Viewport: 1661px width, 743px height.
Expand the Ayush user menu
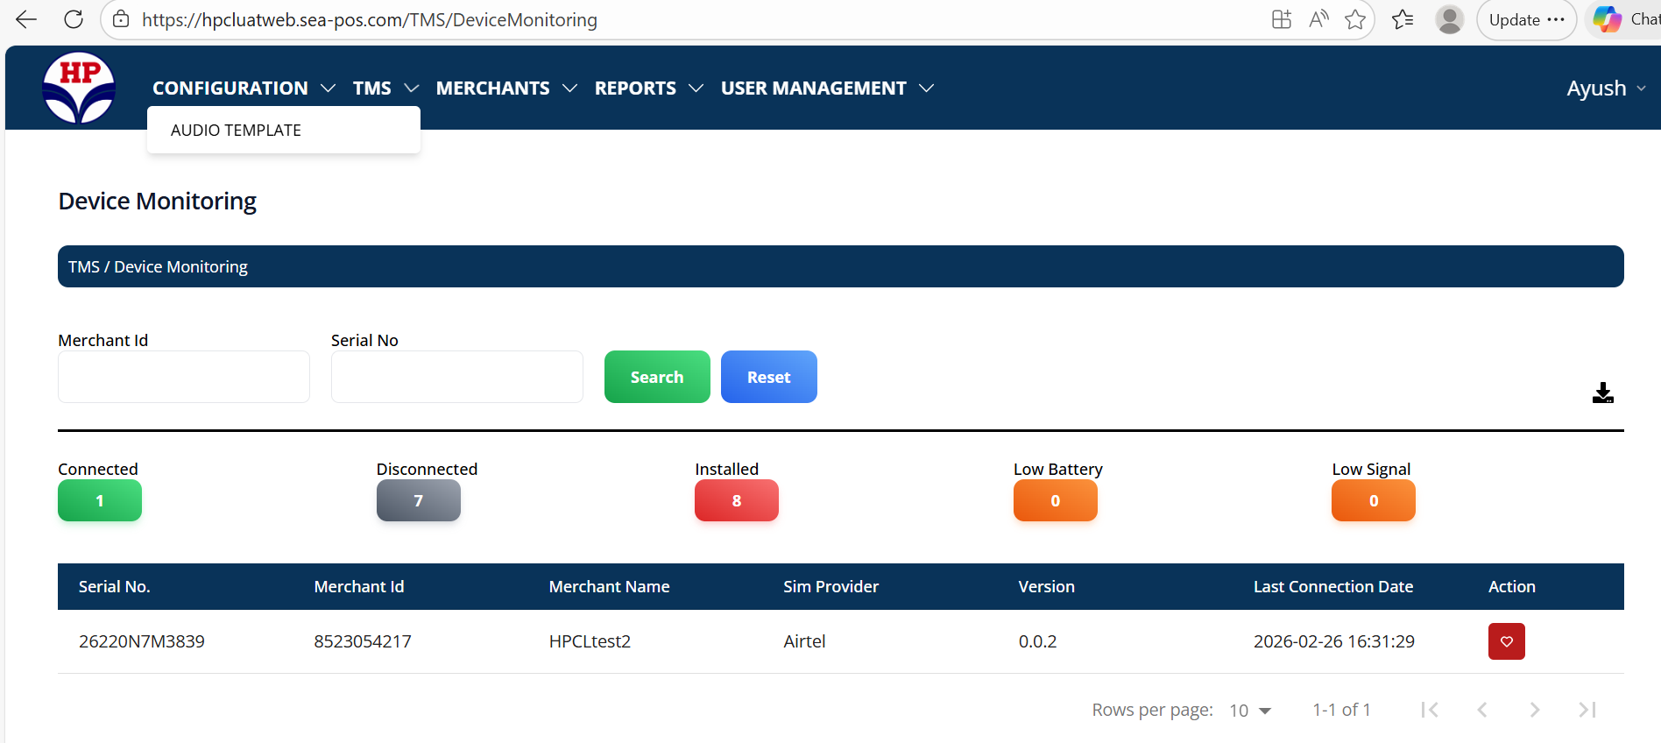(1606, 88)
